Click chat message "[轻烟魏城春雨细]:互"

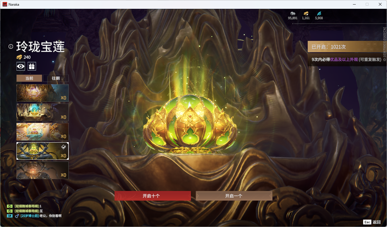(29, 211)
